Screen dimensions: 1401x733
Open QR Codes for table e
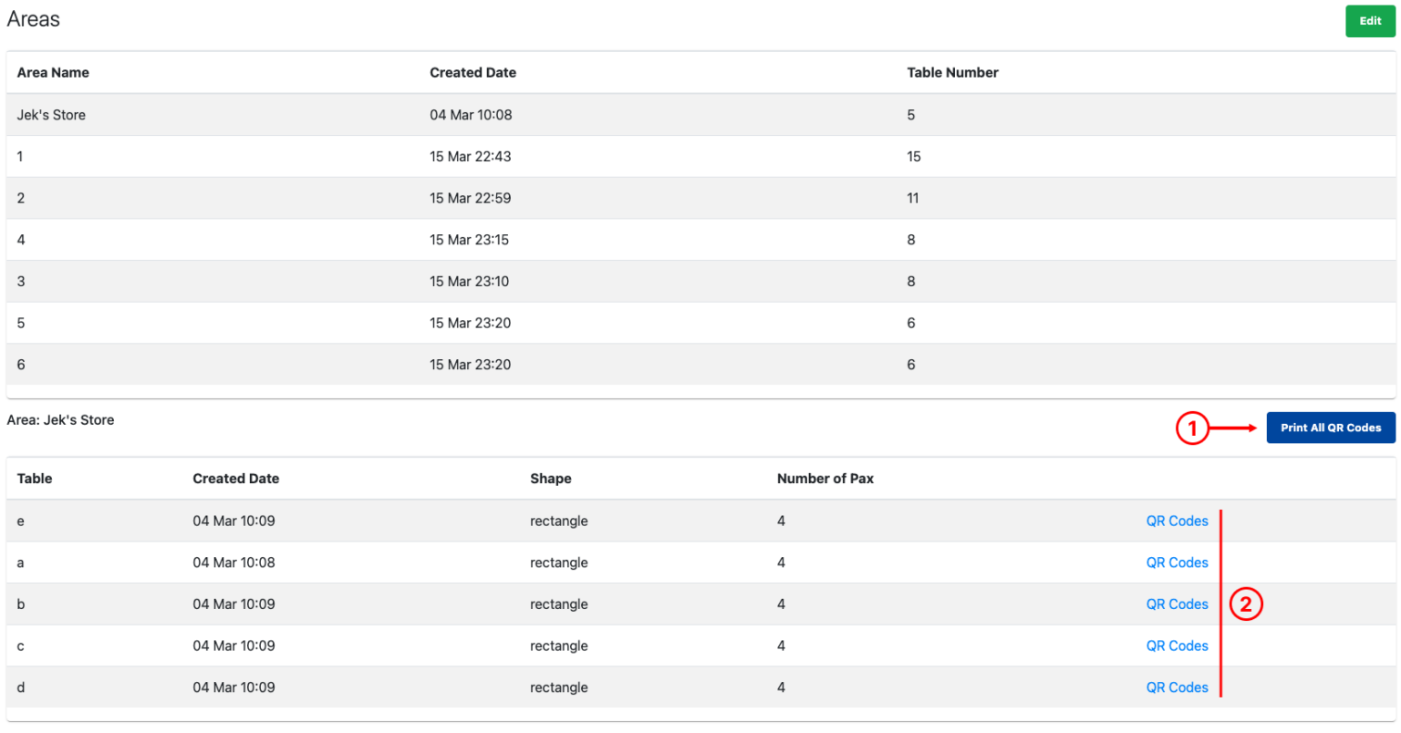(1177, 521)
